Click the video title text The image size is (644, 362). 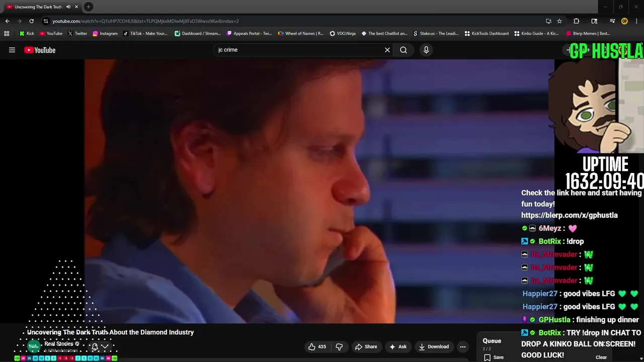pyautogui.click(x=110, y=332)
